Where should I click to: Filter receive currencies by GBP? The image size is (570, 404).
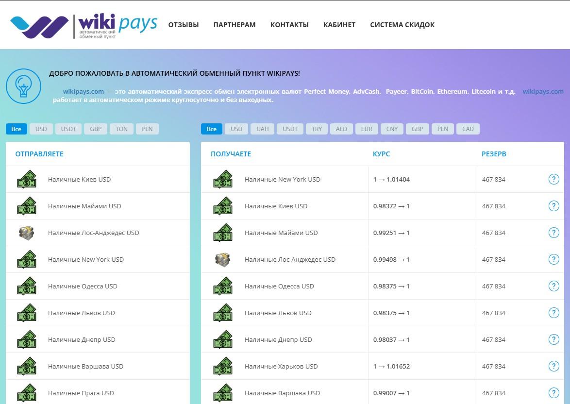pos(418,129)
